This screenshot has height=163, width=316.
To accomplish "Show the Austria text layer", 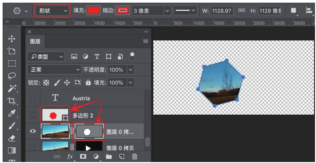I will (x=33, y=98).
